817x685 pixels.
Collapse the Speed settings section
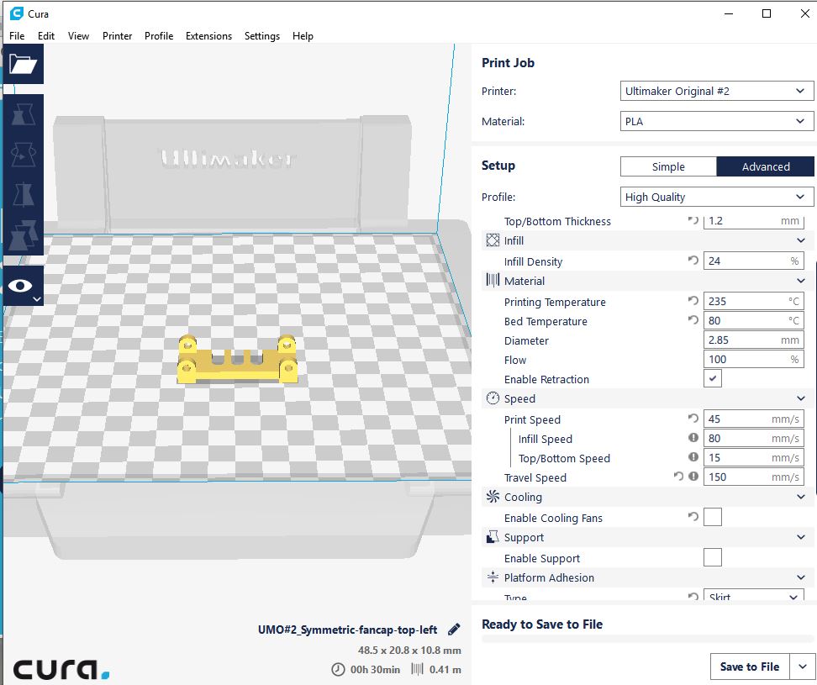(x=800, y=398)
